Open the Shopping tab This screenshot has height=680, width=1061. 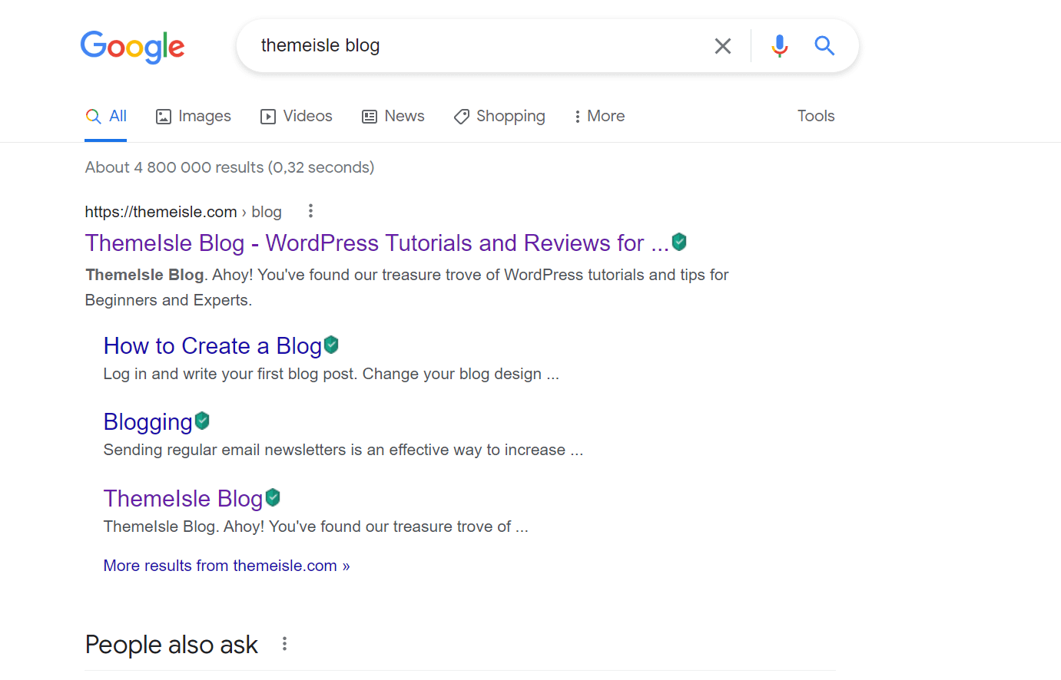[x=499, y=116]
